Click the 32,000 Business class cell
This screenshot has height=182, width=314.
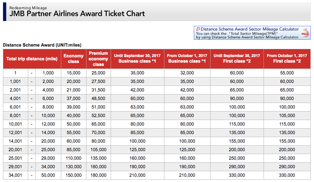(x=187, y=73)
